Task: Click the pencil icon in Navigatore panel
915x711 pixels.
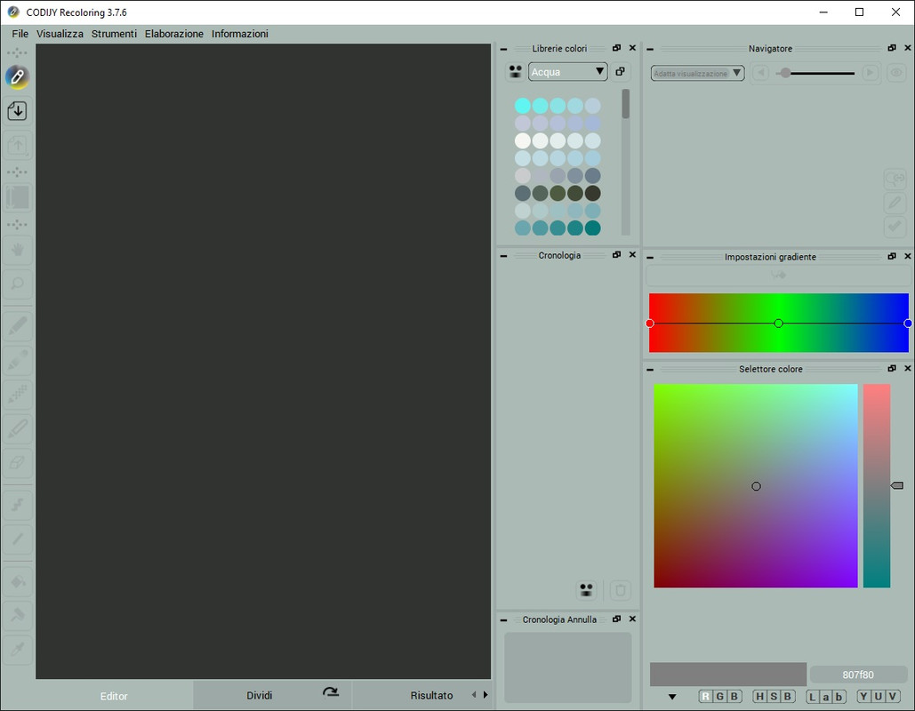Action: coord(895,203)
